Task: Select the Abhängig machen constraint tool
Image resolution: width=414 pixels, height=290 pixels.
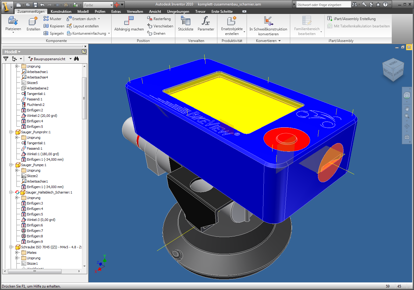Action: click(x=129, y=21)
